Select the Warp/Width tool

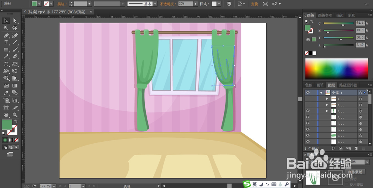coord(6,71)
